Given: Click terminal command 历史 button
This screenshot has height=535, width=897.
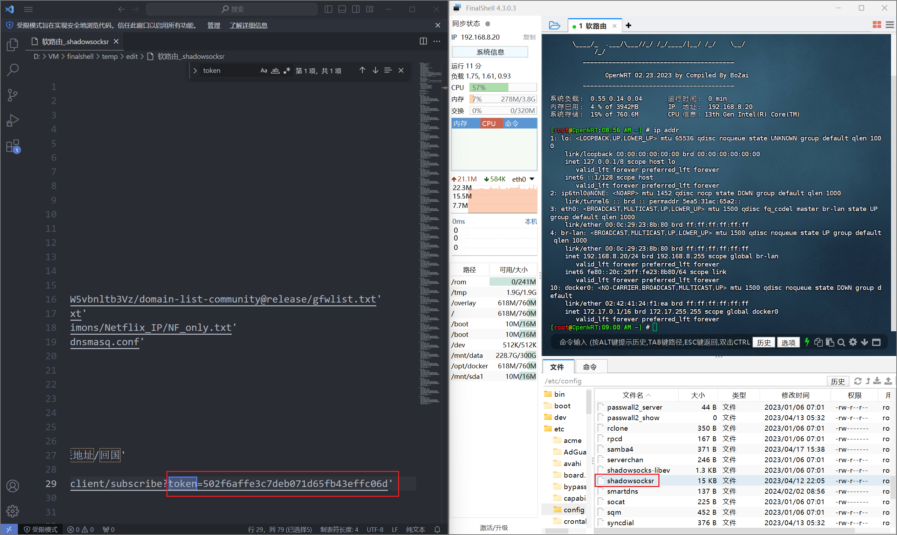Looking at the screenshot, I should (x=764, y=342).
